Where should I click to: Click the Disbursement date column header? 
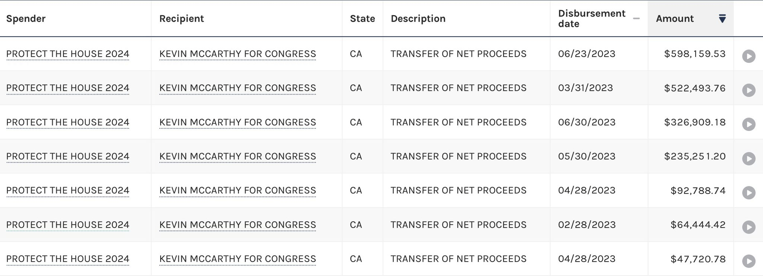[x=591, y=19]
